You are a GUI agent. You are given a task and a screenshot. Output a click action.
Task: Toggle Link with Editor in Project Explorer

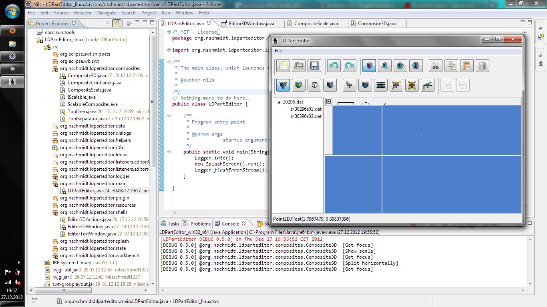coord(117,24)
